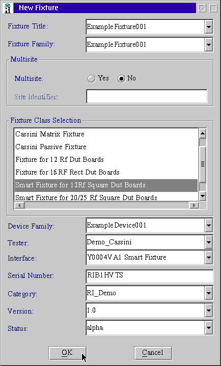
Task: Select the No Multisite radio button
Action: (121, 78)
